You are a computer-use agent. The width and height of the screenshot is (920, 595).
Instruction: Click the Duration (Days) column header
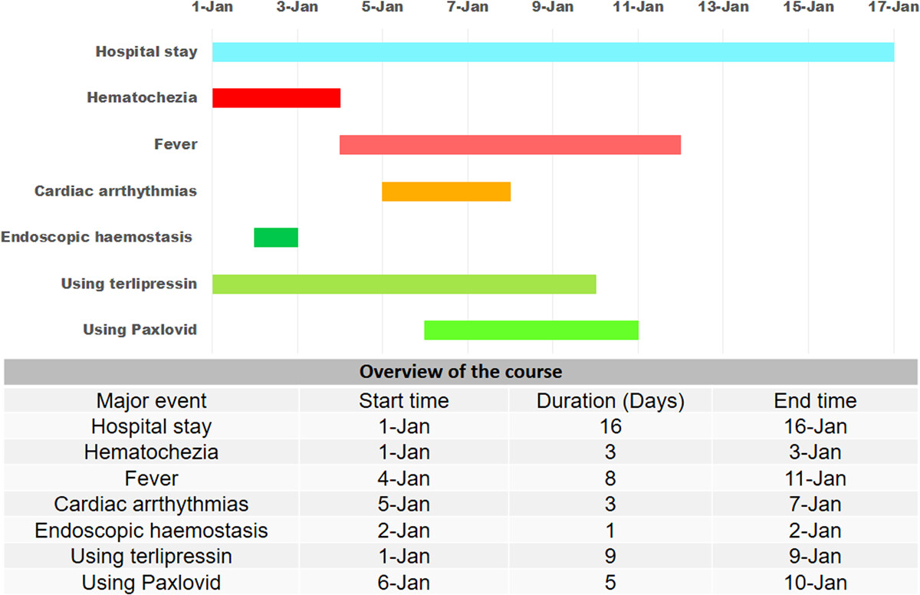click(610, 401)
